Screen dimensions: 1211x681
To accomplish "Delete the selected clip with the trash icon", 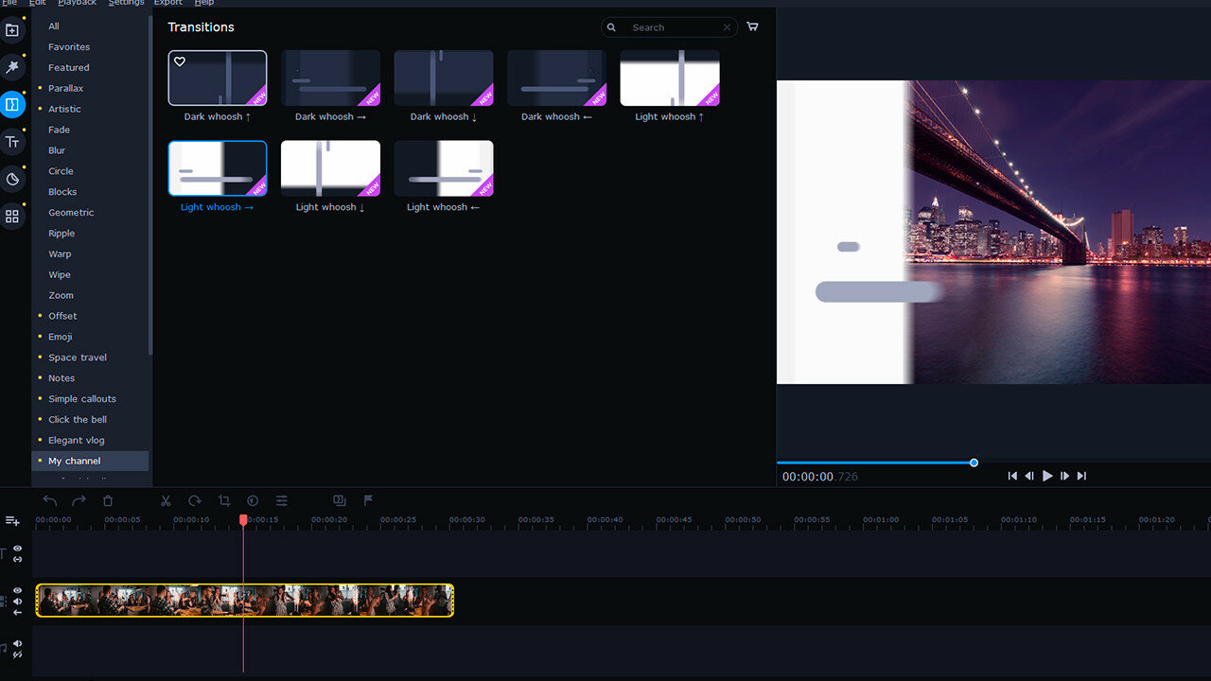I will click(x=108, y=500).
